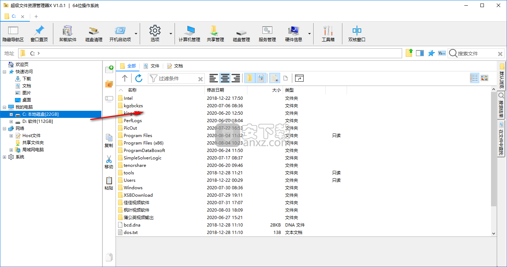Toggle right-align column layout
The width and height of the screenshot is (507, 267).
pyautogui.click(x=236, y=78)
